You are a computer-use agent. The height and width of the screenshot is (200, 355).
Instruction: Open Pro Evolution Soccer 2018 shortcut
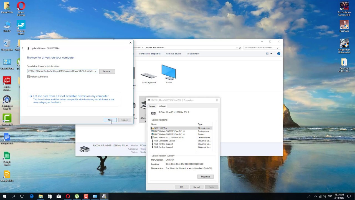344,9
